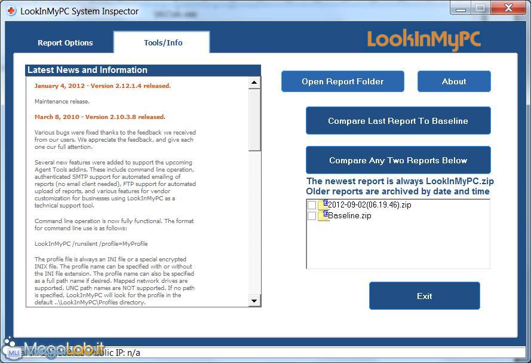
Task: Click the orange LookInMyPC logo
Action: pyautogui.click(x=423, y=40)
